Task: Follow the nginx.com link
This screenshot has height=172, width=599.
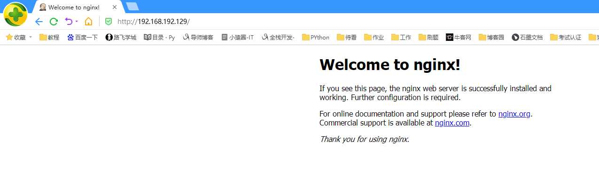Action: coord(452,123)
